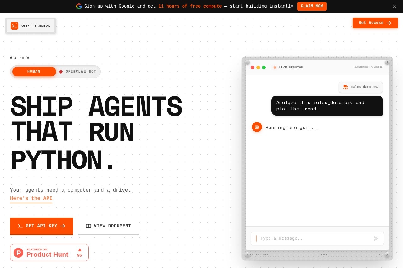403x268 pixels.
Task: Click the CSV icon on the sales_data.csv chip
Action: [346, 87]
